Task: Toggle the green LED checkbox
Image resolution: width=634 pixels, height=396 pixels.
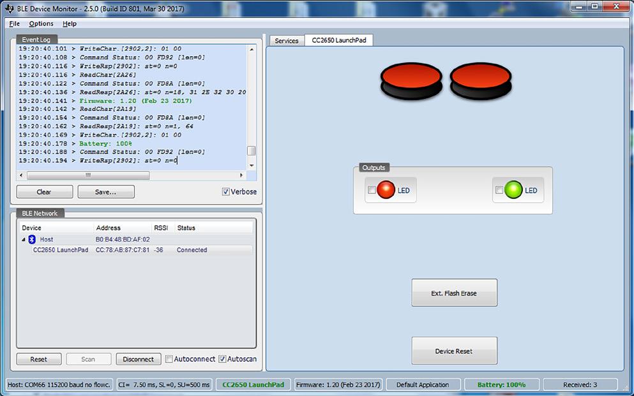Action: pyautogui.click(x=499, y=190)
